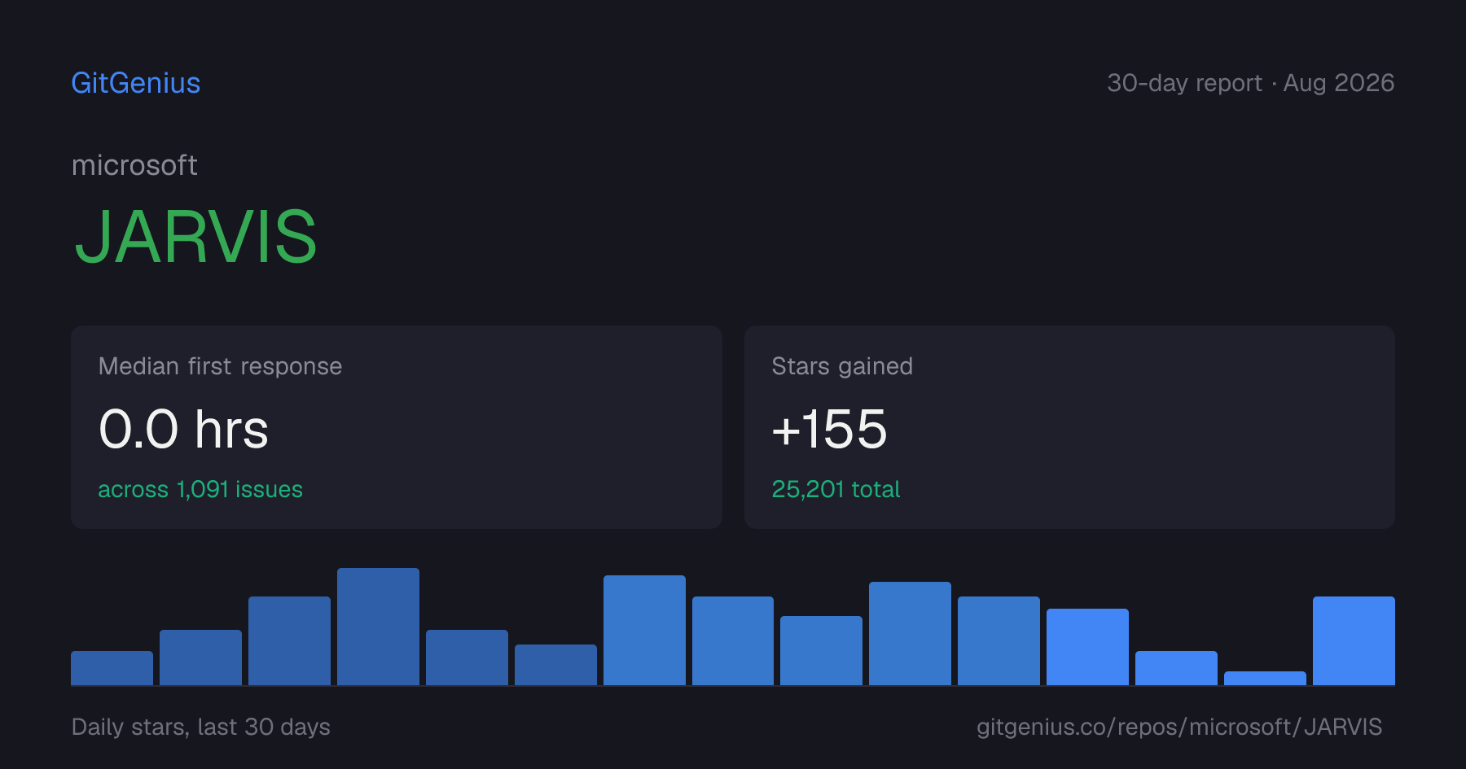Open the gitgenius.co/repos/microsoft/JARVIS link

click(x=1179, y=727)
